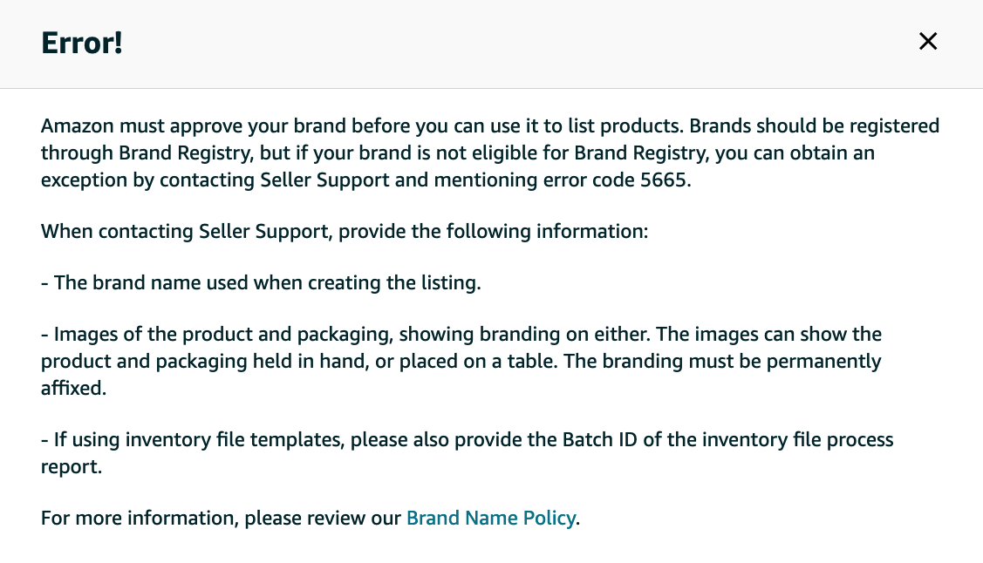Open the Brand Name Policy link
The height and width of the screenshot is (563, 983).
491,519
